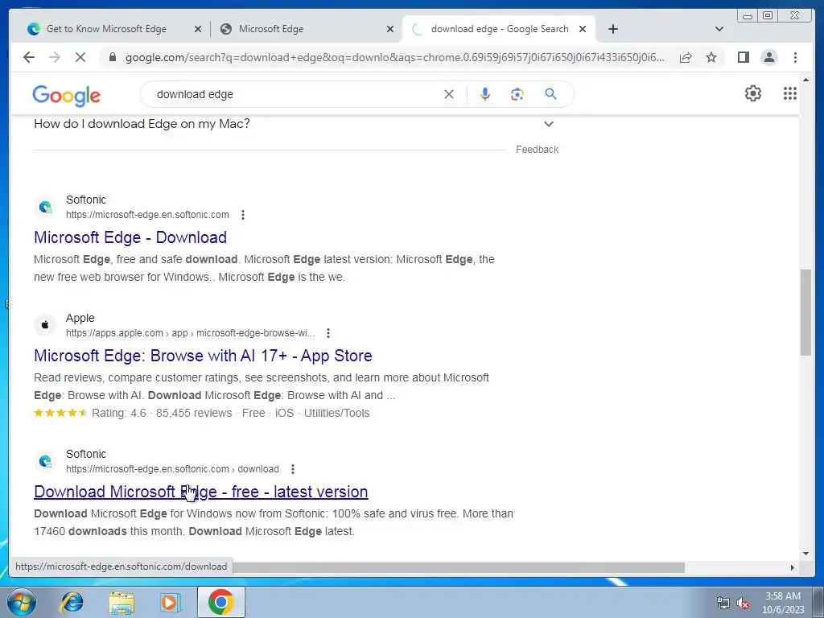Open the Chrome profile avatar
Screen dimensions: 824x618
pyautogui.click(x=768, y=57)
